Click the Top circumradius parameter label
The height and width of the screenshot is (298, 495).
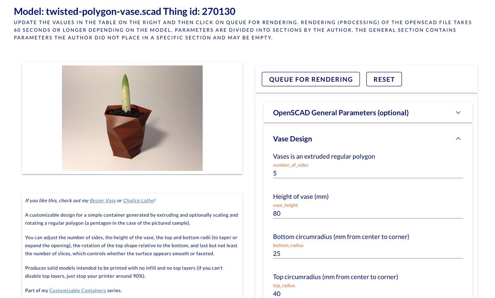coord(335,277)
